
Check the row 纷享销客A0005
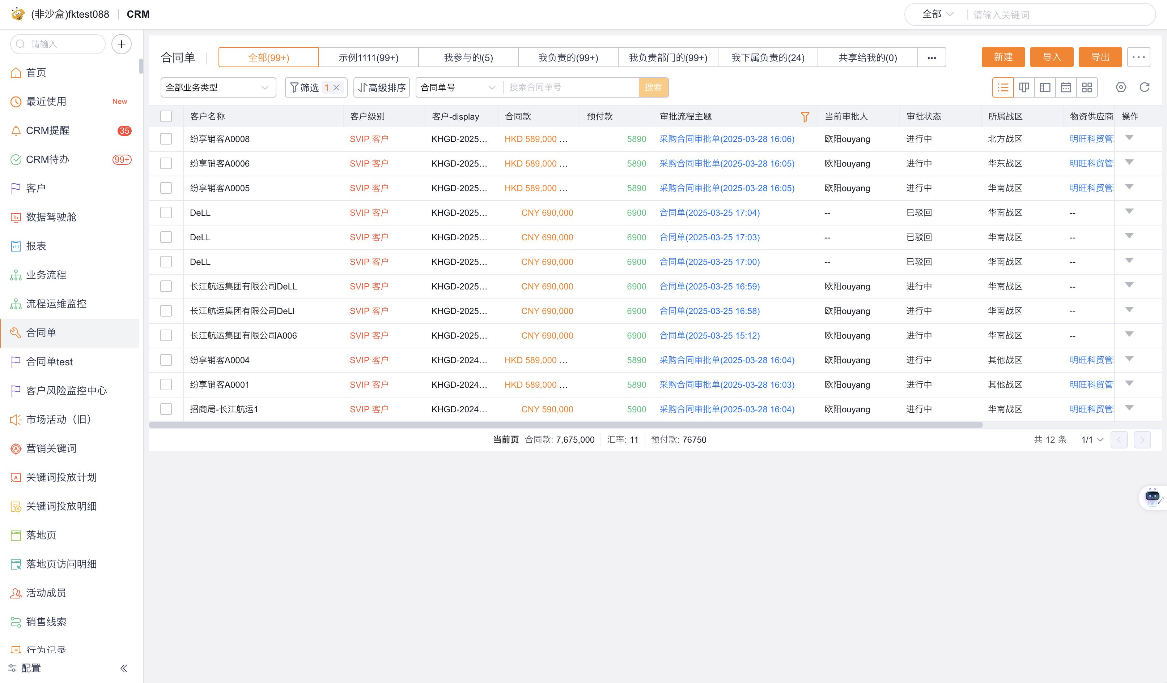(166, 188)
